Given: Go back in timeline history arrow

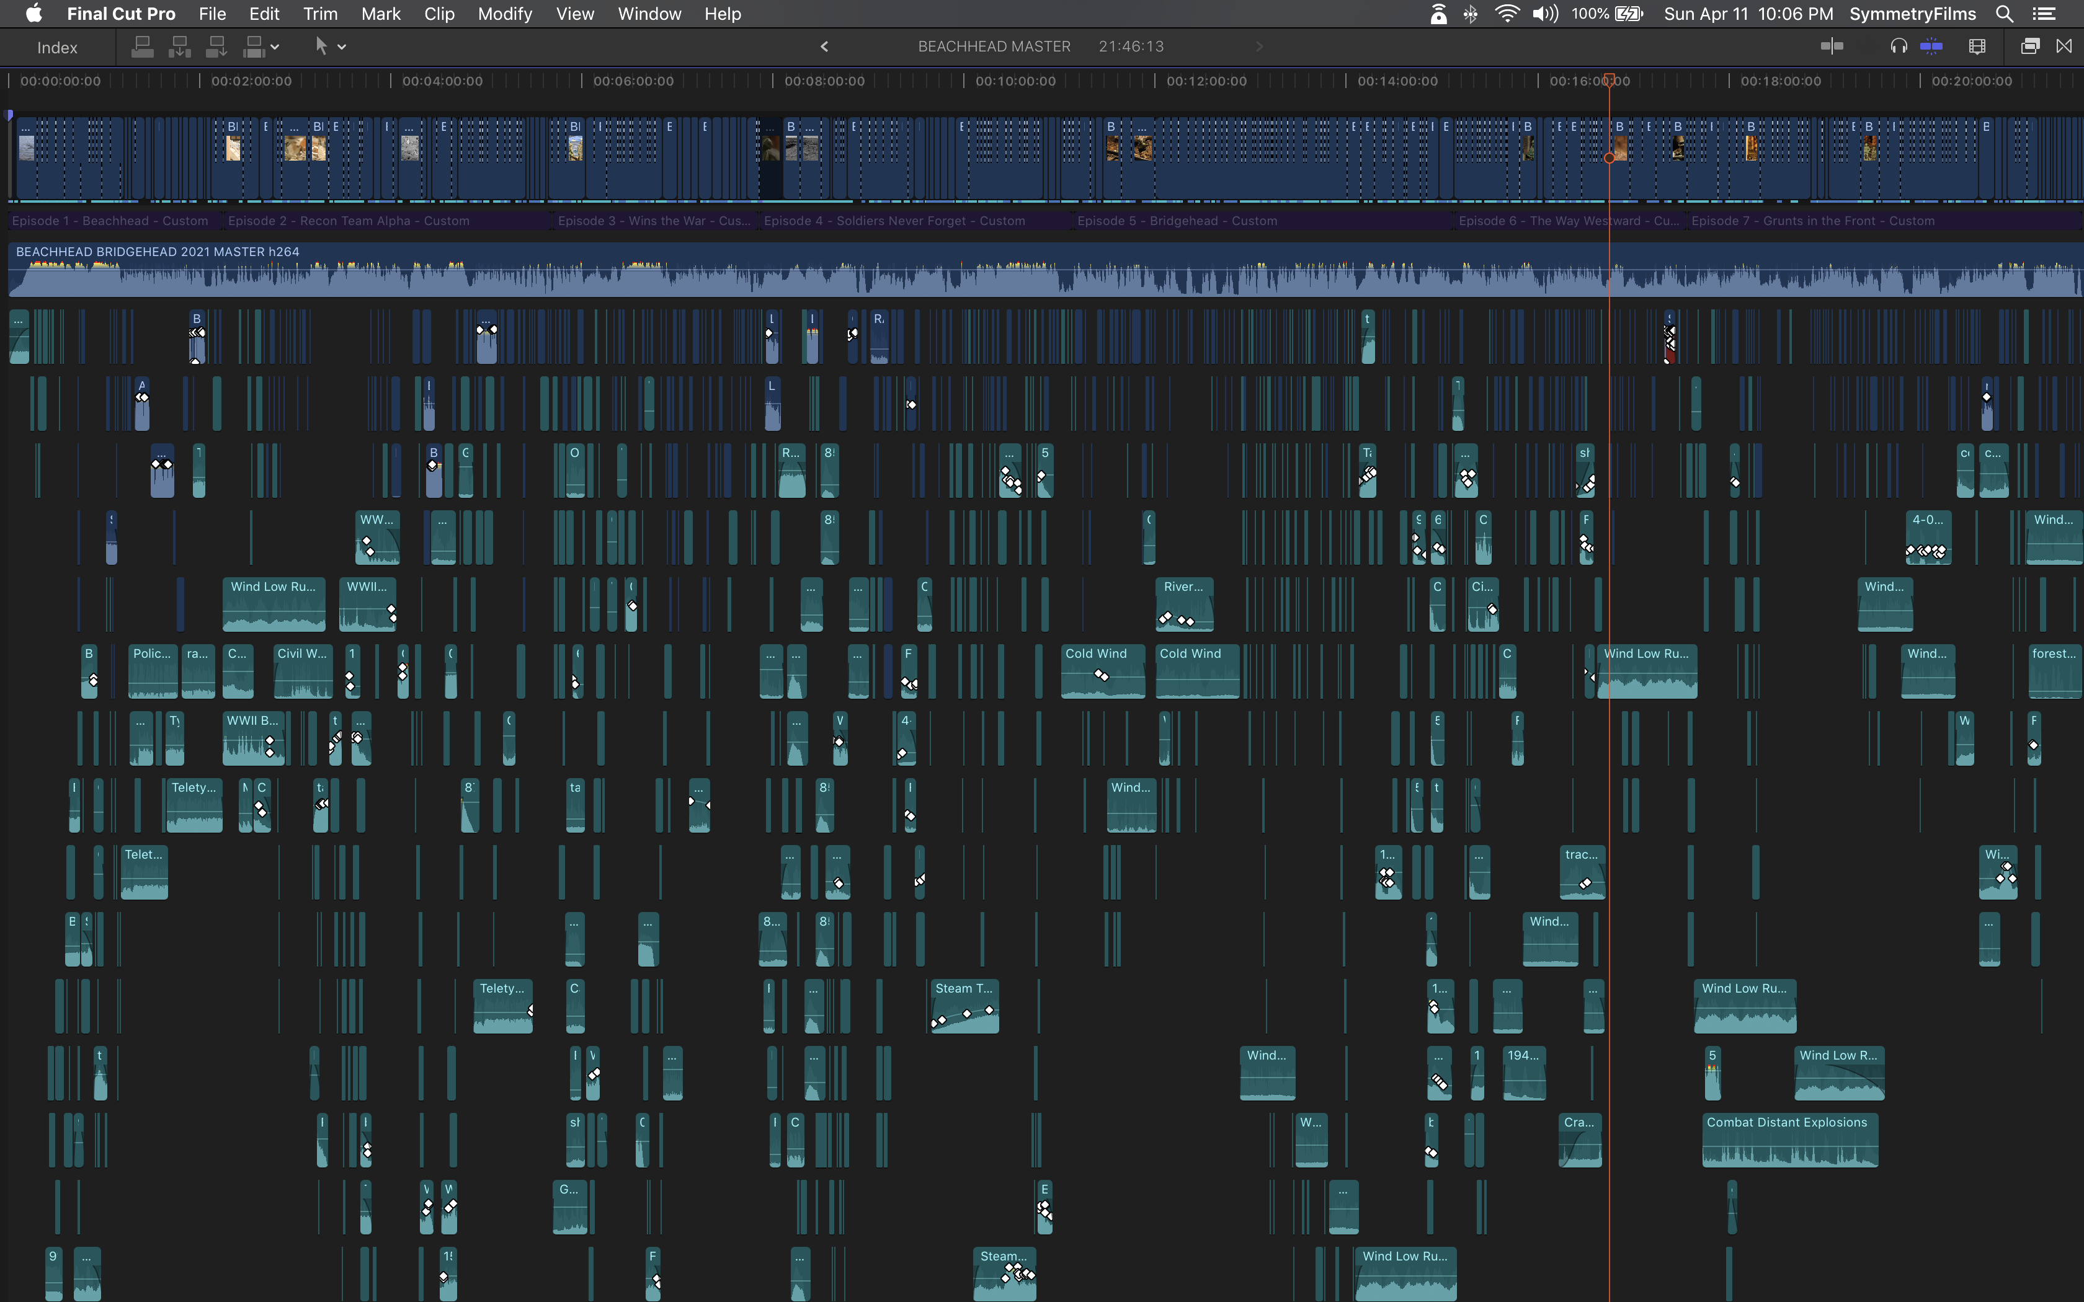Looking at the screenshot, I should coord(824,46).
